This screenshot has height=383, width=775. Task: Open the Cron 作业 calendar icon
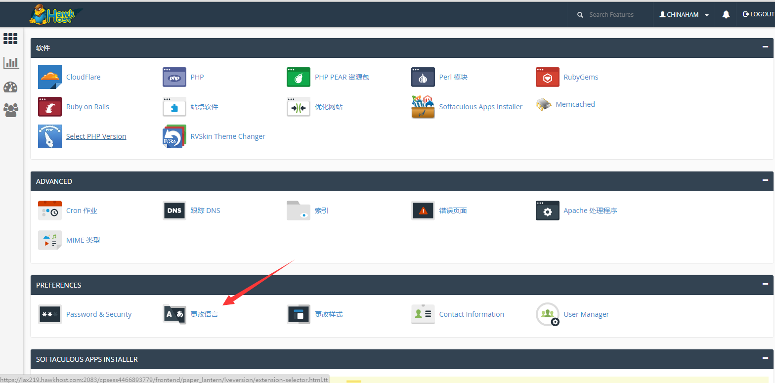(50, 211)
